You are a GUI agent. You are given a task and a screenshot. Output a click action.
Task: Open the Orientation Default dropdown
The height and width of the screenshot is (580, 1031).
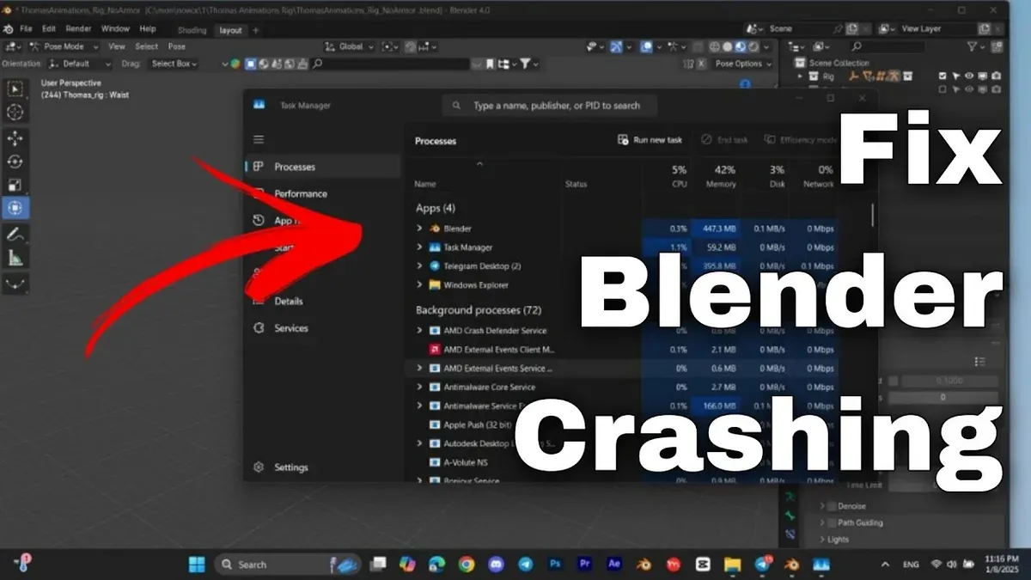(x=80, y=64)
